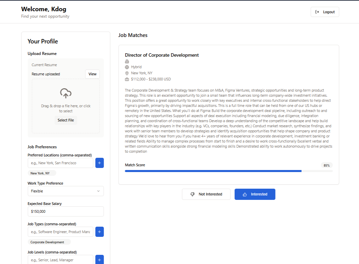Click the Resume uploaded status text
Image resolution: width=359 pixels, height=264 pixels.
[x=46, y=74]
